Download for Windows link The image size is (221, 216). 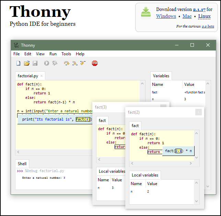click(166, 16)
